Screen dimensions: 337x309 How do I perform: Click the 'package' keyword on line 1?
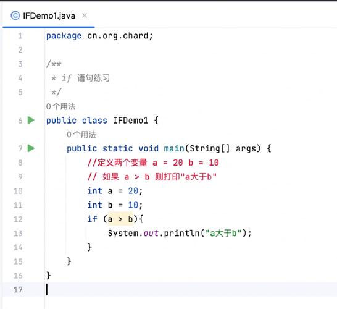click(64, 36)
